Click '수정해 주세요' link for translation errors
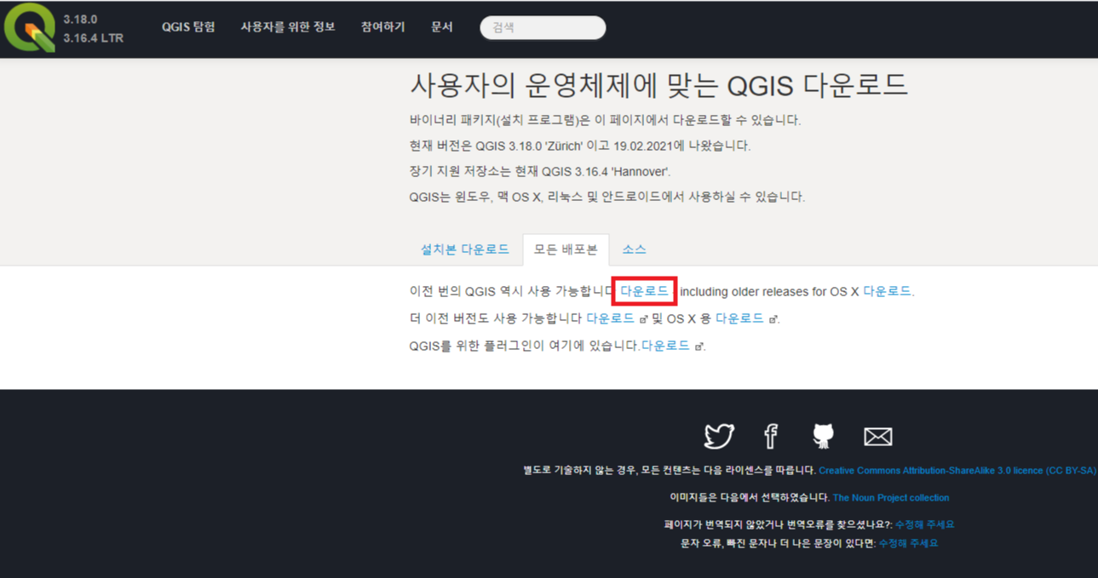 924,524
